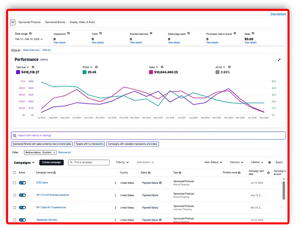This screenshot has height=228, width=296.
Task: Toggle Vegetables Standard campaign active switch
Action: pyautogui.click(x=23, y=220)
